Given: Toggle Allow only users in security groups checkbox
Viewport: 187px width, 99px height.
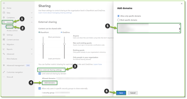Looking at the screenshot, I should pyautogui.click(x=39, y=88).
